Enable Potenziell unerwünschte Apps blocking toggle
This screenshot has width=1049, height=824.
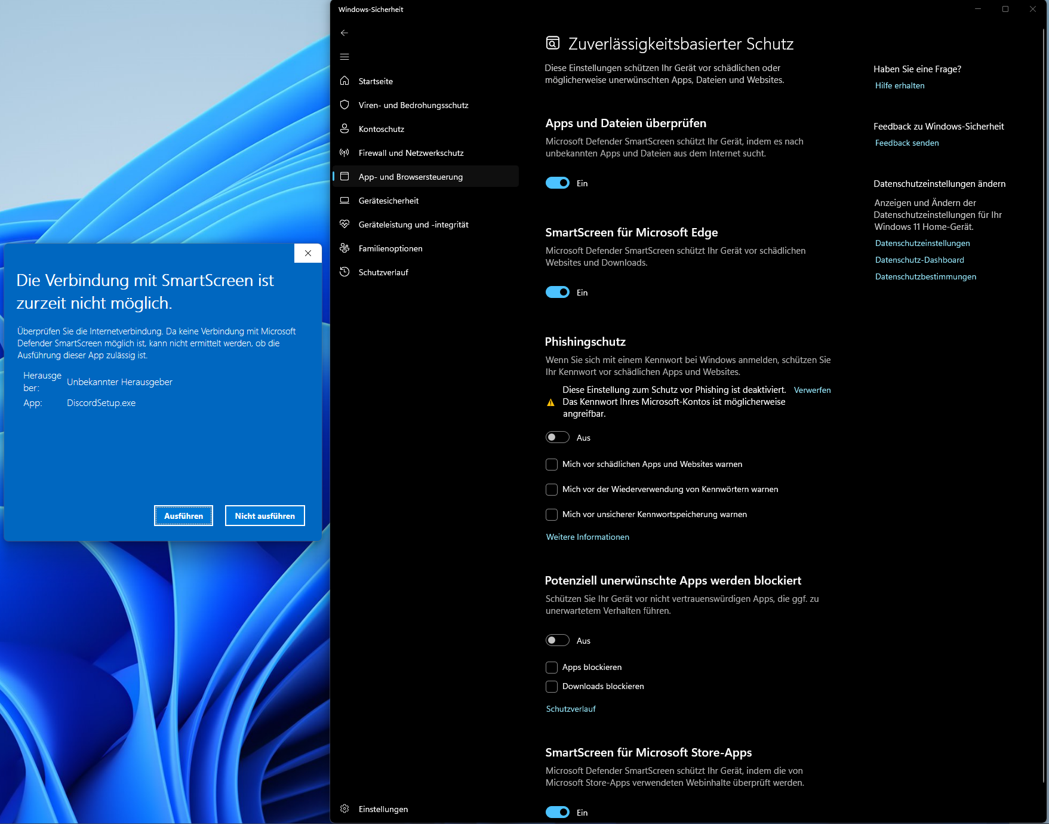click(558, 640)
